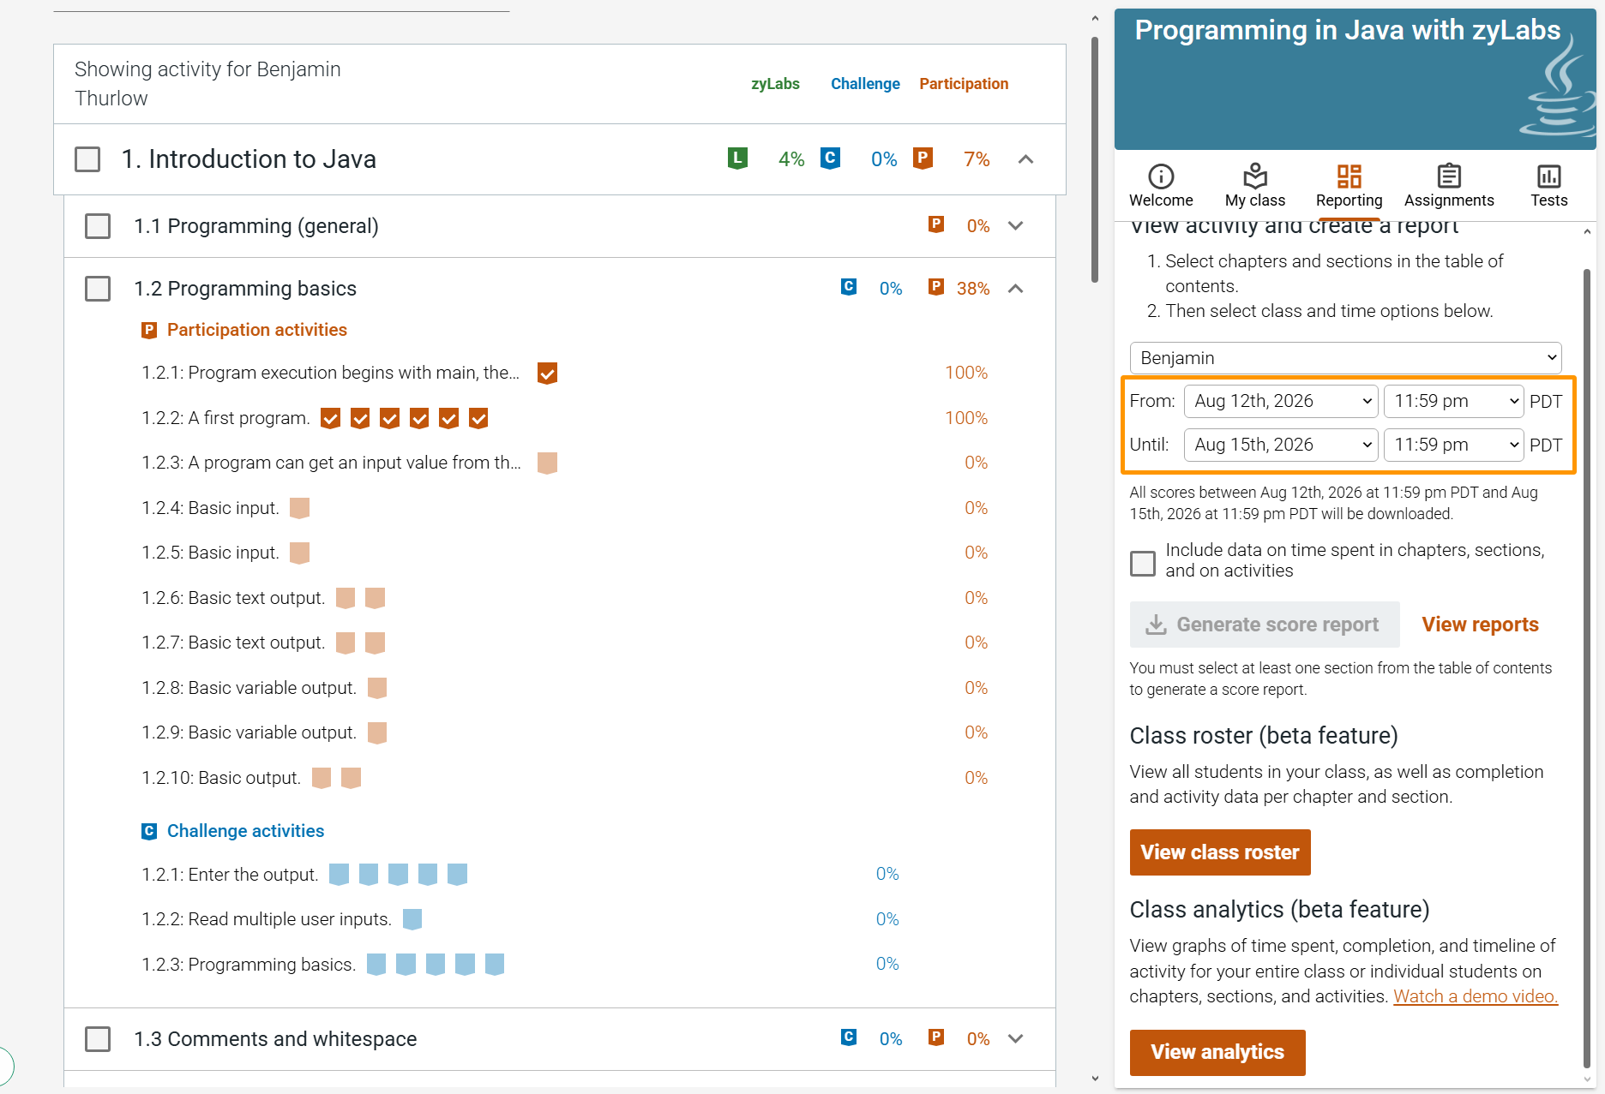Click the Challenge activities C icon
Viewport: 1605px width, 1094px height.
pos(149,831)
